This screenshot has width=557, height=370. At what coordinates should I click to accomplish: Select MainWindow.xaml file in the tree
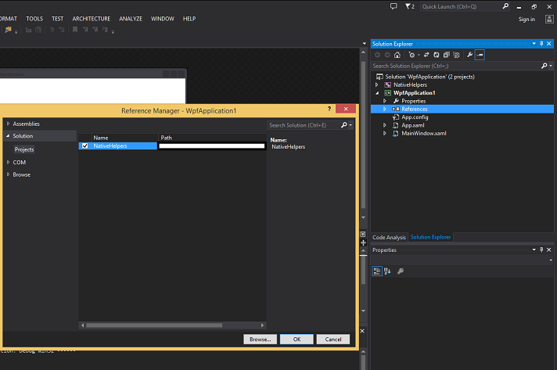click(x=424, y=133)
